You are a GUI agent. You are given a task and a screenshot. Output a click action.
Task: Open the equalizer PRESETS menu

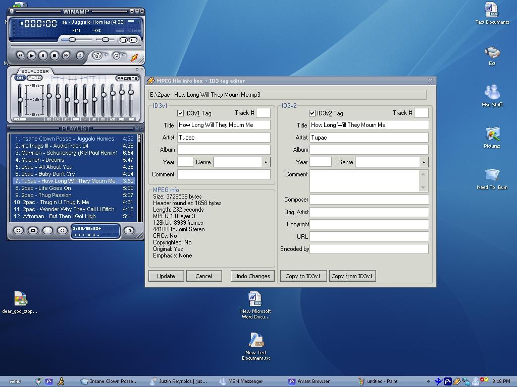point(127,78)
